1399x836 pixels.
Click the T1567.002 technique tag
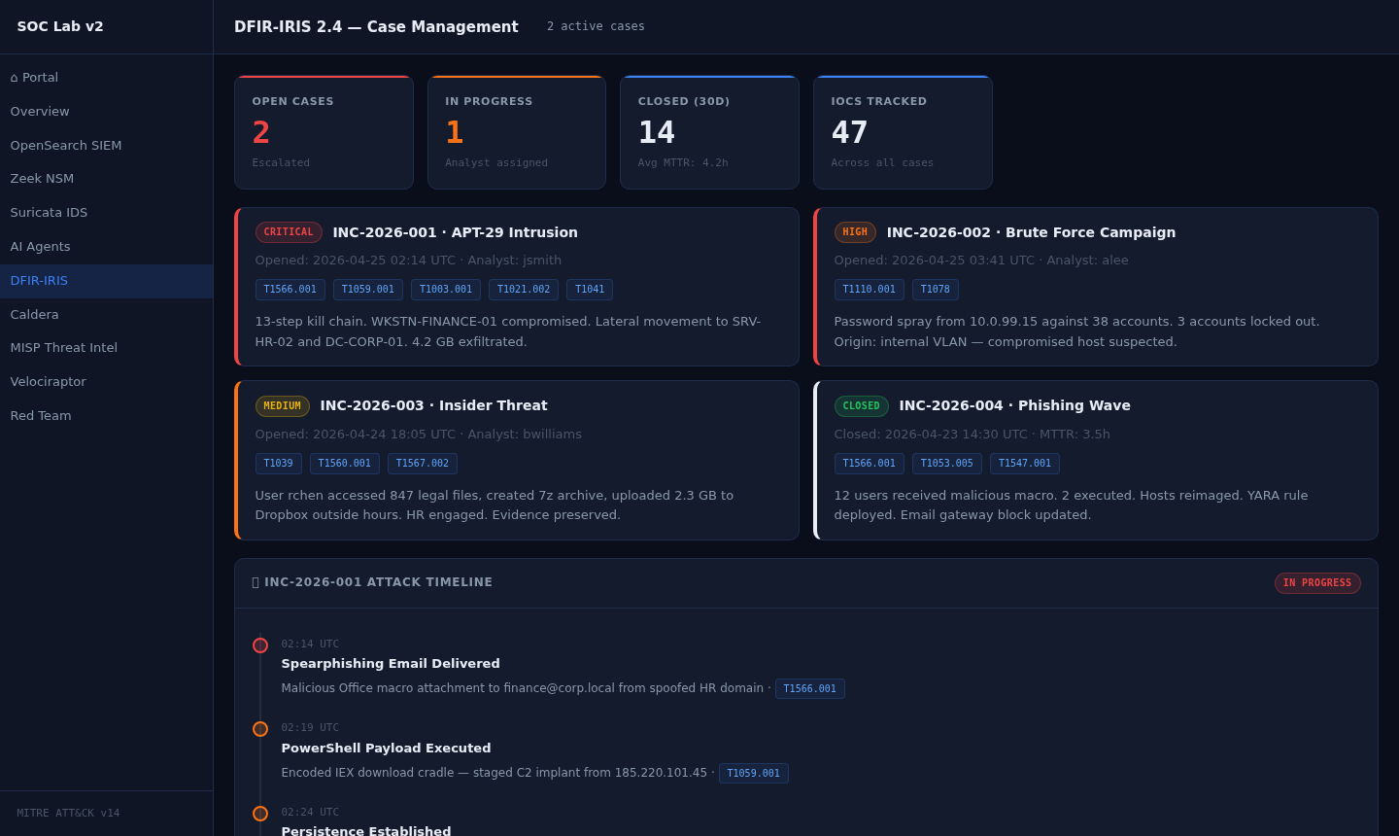(423, 464)
